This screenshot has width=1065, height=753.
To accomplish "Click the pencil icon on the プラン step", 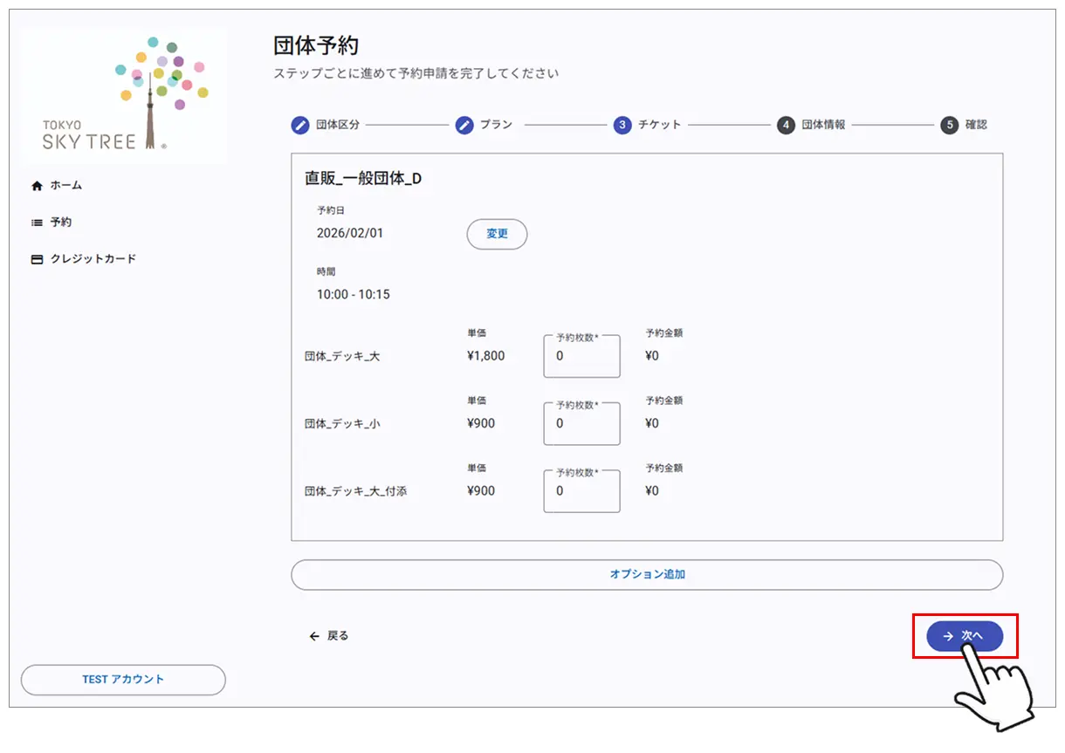I will click(x=464, y=125).
